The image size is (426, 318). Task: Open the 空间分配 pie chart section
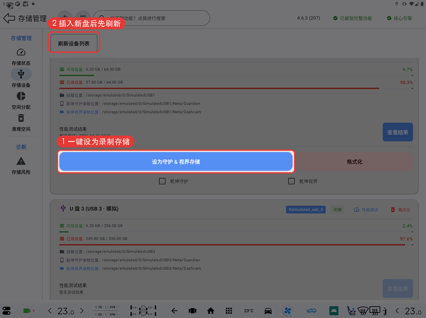click(x=21, y=96)
